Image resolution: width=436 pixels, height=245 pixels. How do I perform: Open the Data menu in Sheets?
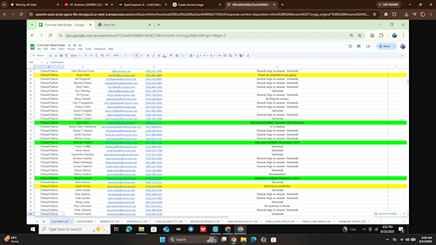click(80, 49)
